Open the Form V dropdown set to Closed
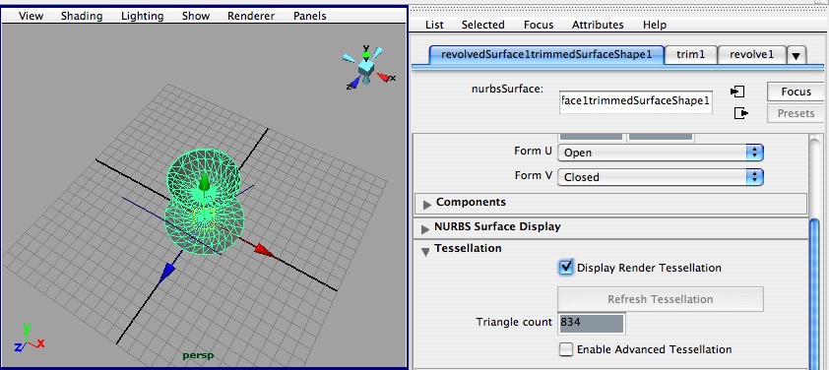Viewport: 829px width, 370px height. (661, 177)
